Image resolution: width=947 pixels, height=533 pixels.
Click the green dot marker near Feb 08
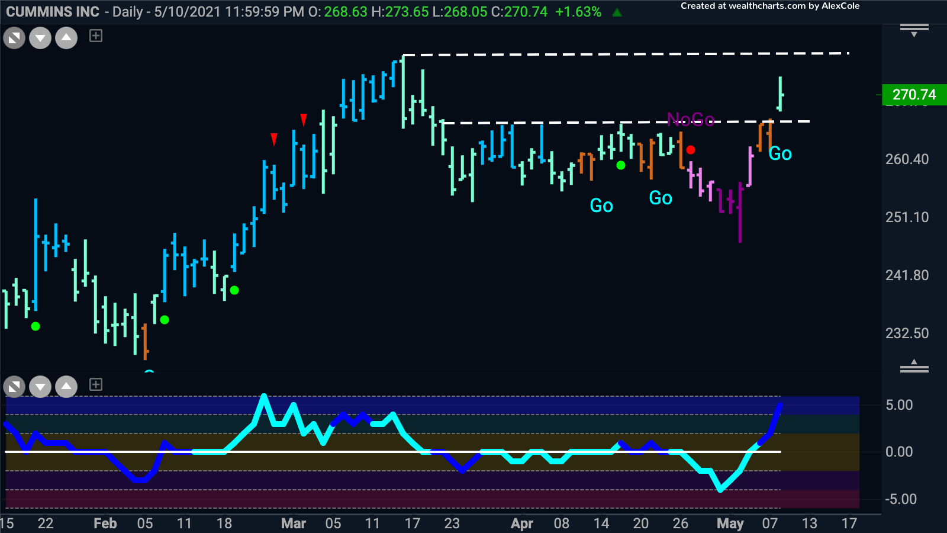click(165, 320)
